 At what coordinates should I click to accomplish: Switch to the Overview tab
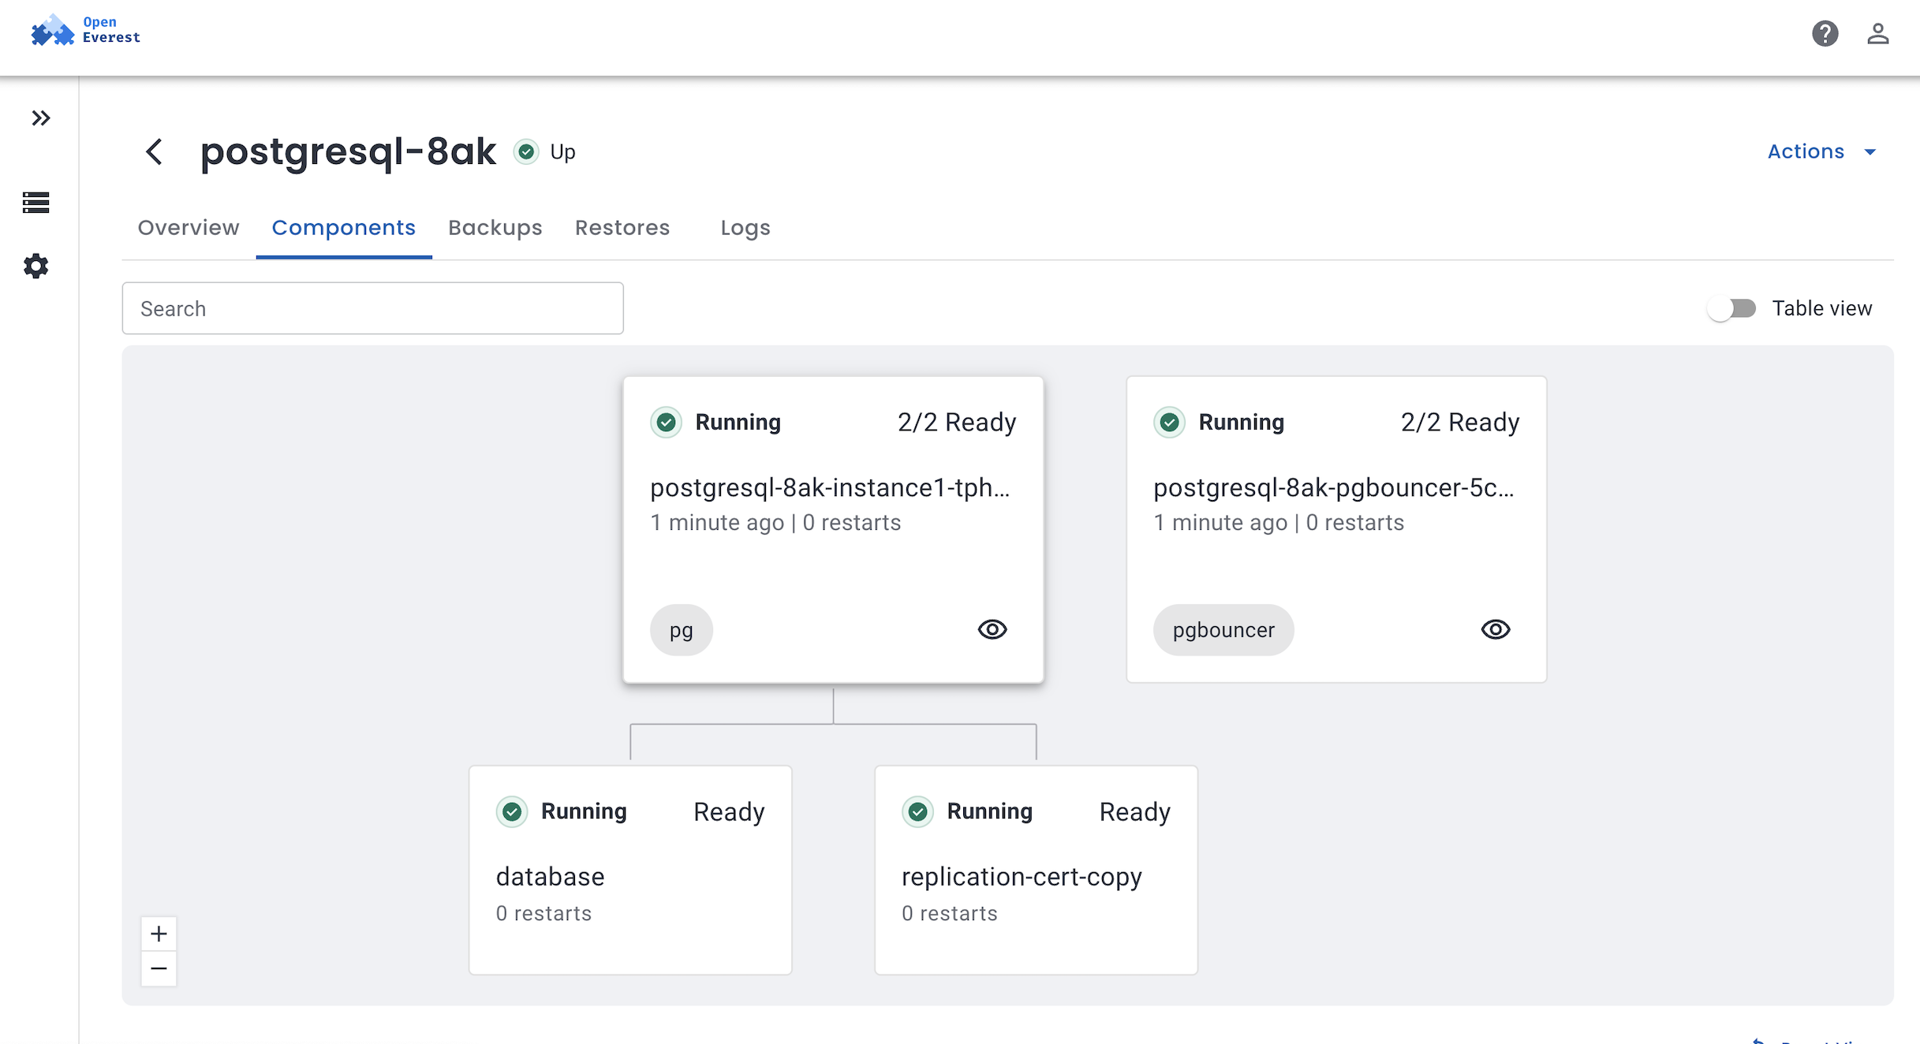pos(189,227)
